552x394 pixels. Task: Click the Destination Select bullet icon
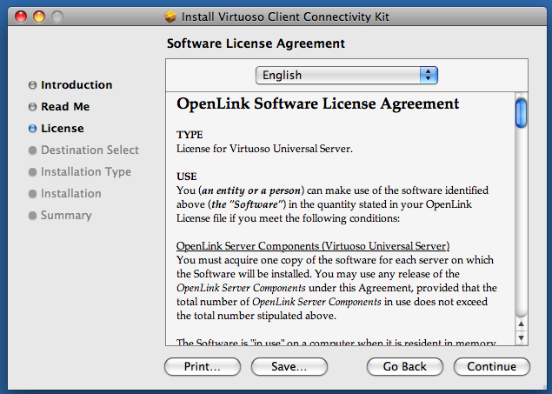[x=32, y=150]
